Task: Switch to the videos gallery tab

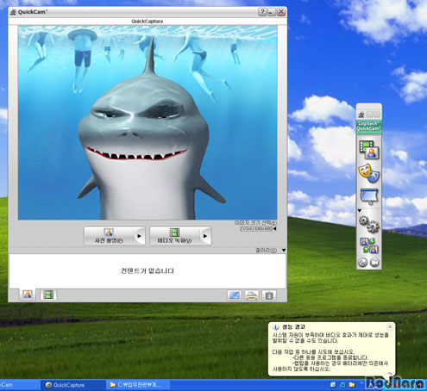Action: pos(48,295)
